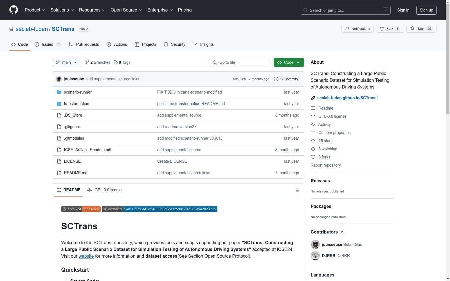Switch to the Projects tab
Screen dimensions: 450x281
tap(145, 44)
